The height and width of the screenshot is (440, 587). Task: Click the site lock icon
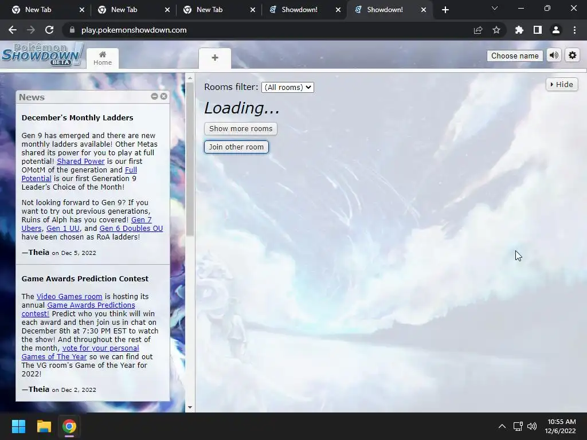point(72,30)
